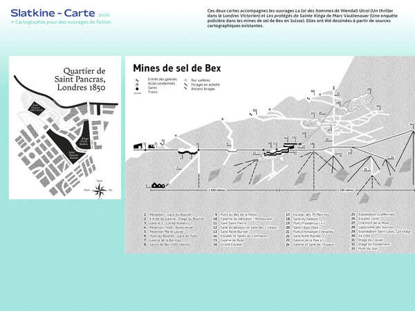Screen dimensions: 415x311
Task: Click legend entry 'Galerie et Salle de l'Espace'
Action: (313, 245)
